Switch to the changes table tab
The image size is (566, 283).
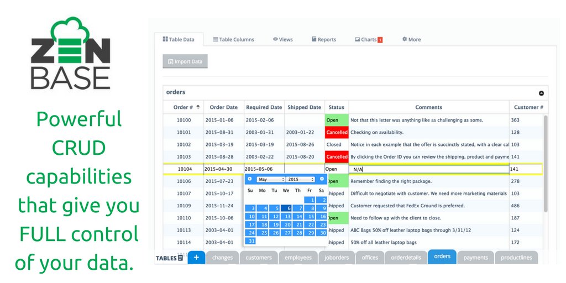[x=222, y=258]
